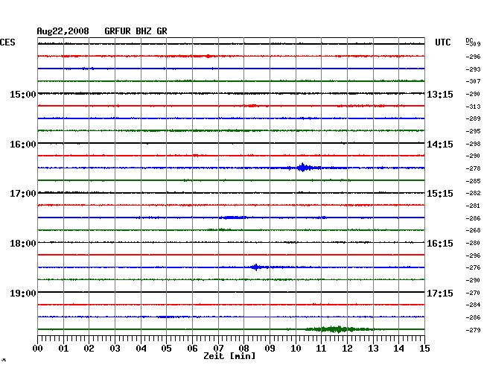Click the DC offset value -284

coord(473,305)
